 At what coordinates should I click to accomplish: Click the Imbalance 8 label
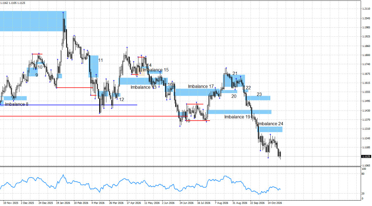pos(17,104)
